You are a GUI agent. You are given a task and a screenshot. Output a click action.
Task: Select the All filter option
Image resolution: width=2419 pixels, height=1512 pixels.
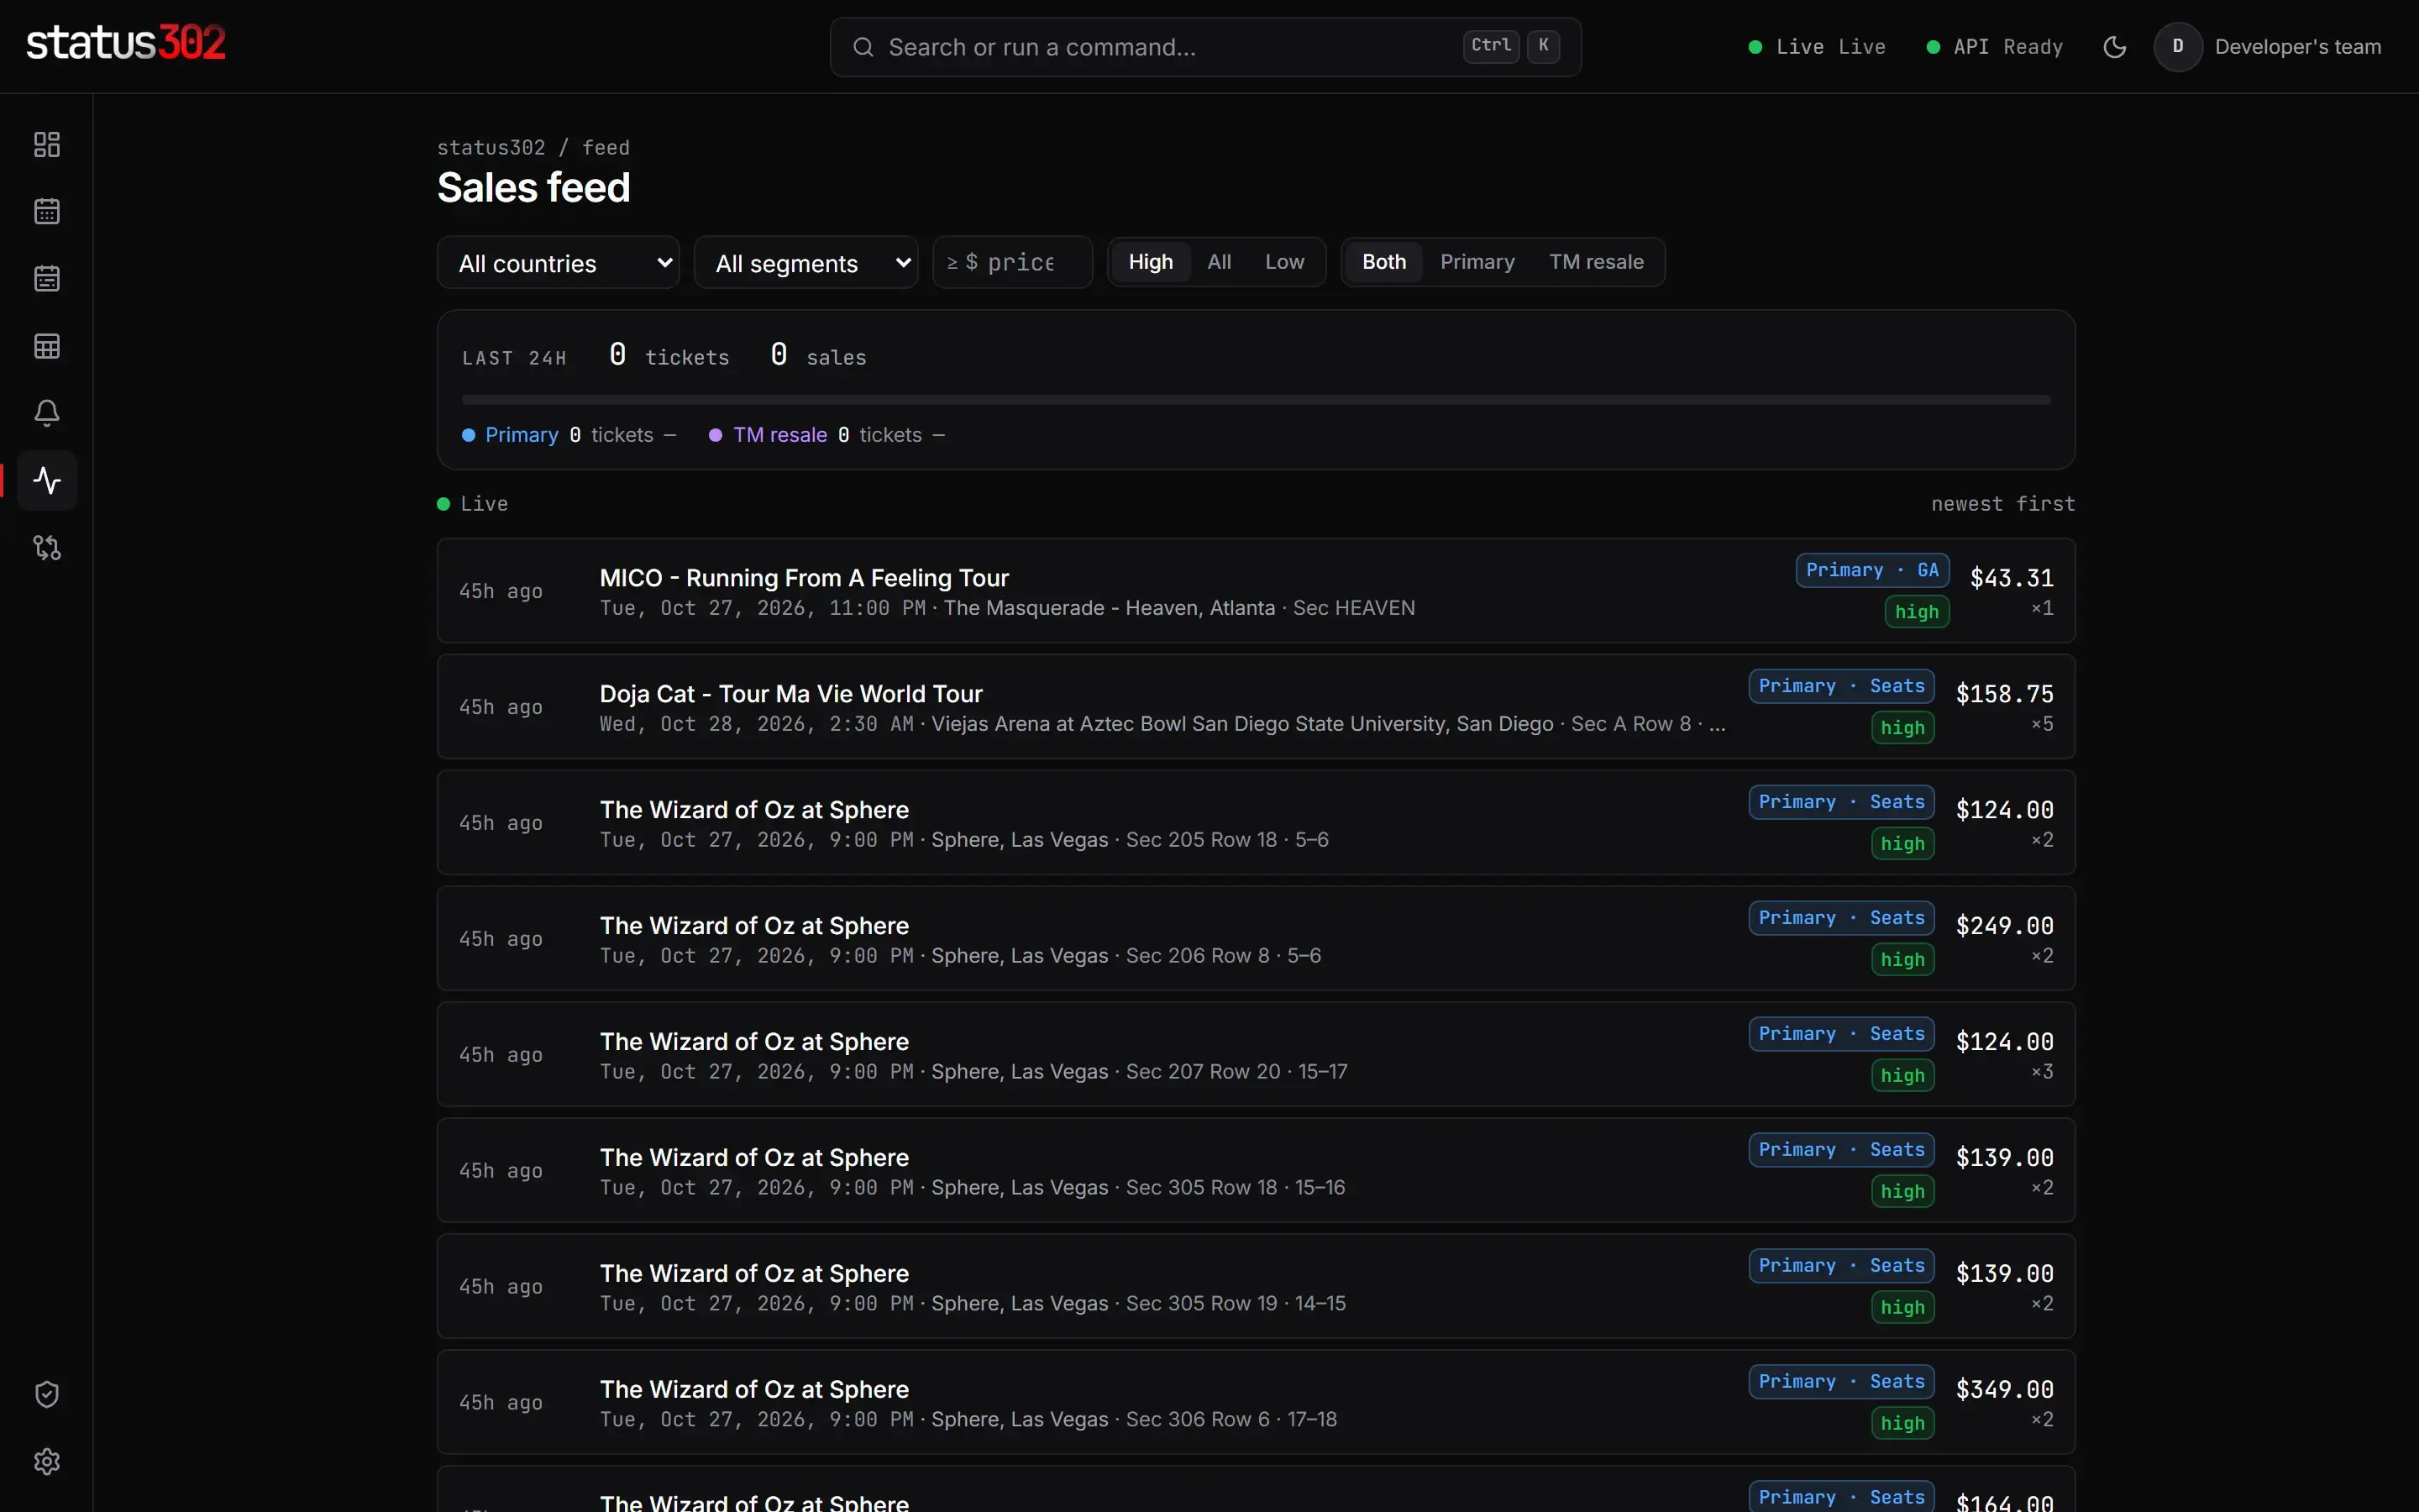pos(1219,262)
